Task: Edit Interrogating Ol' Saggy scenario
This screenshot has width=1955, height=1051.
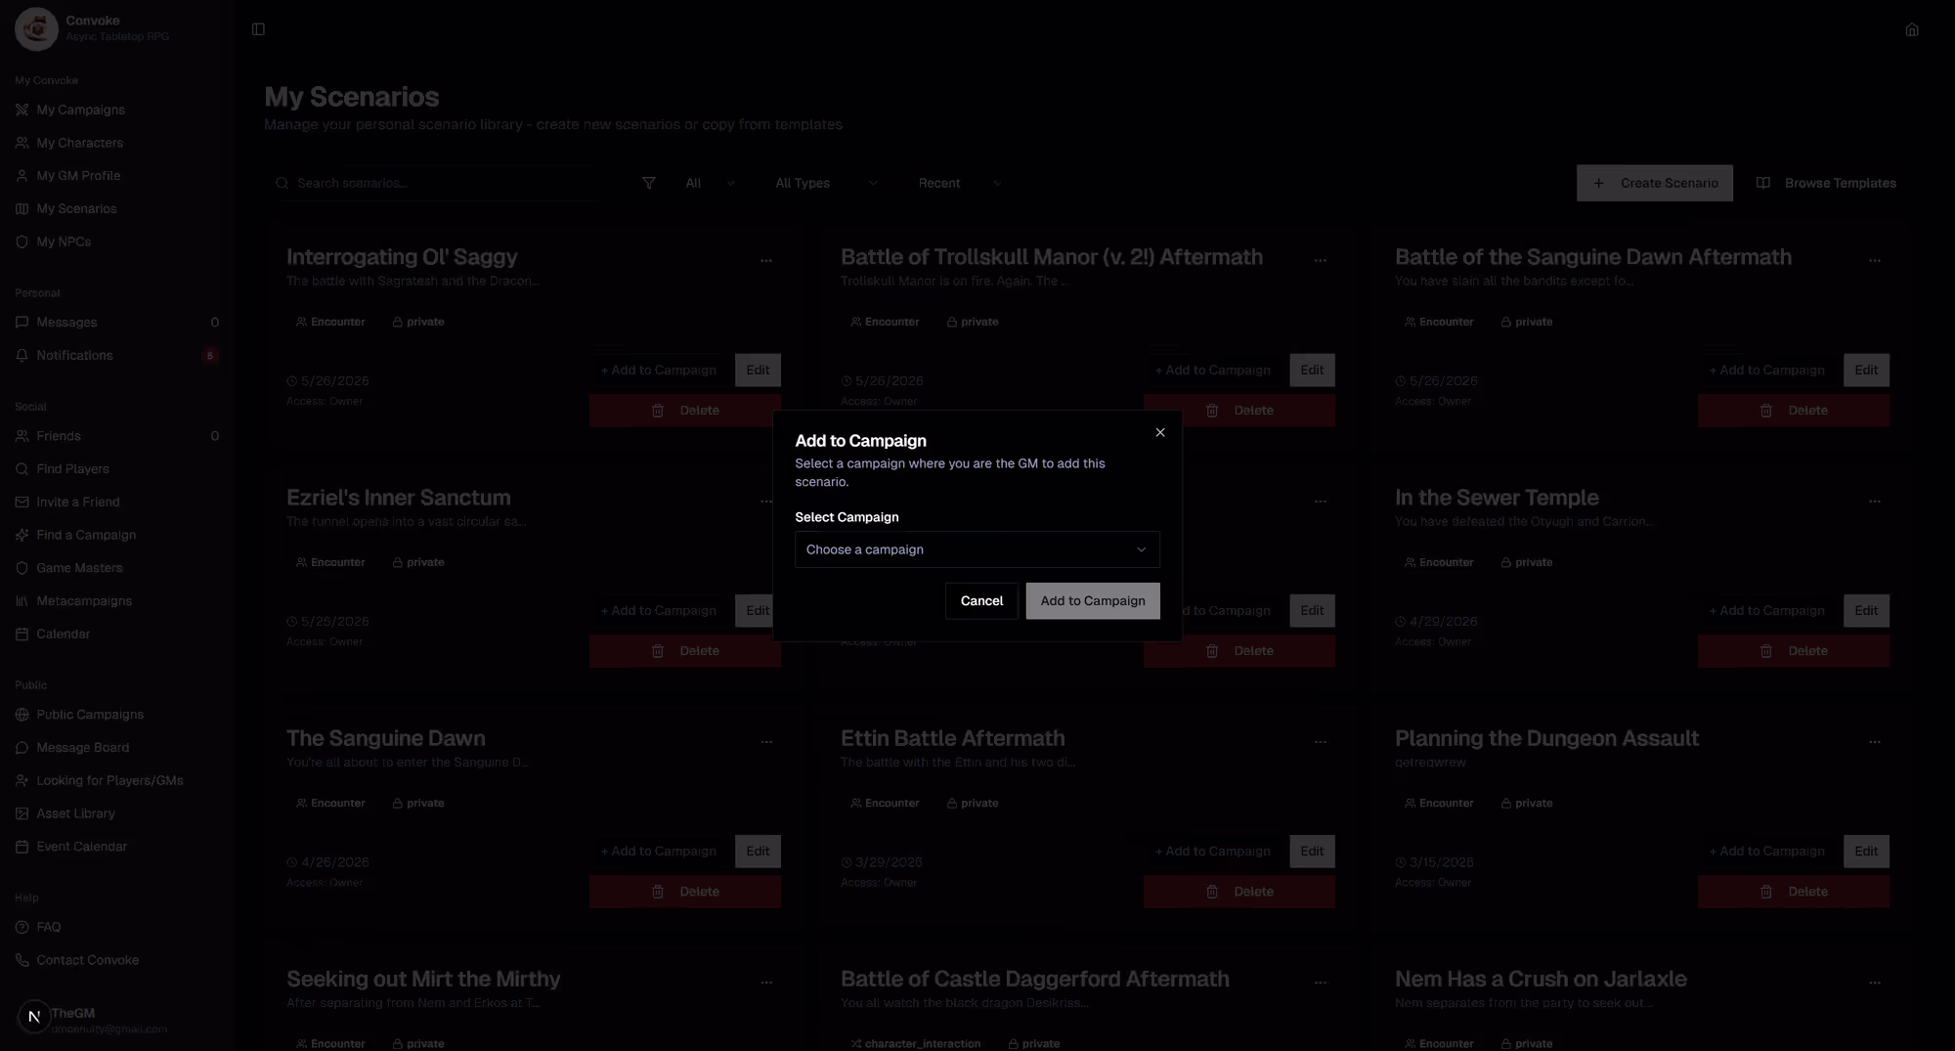Action: pos(758,370)
